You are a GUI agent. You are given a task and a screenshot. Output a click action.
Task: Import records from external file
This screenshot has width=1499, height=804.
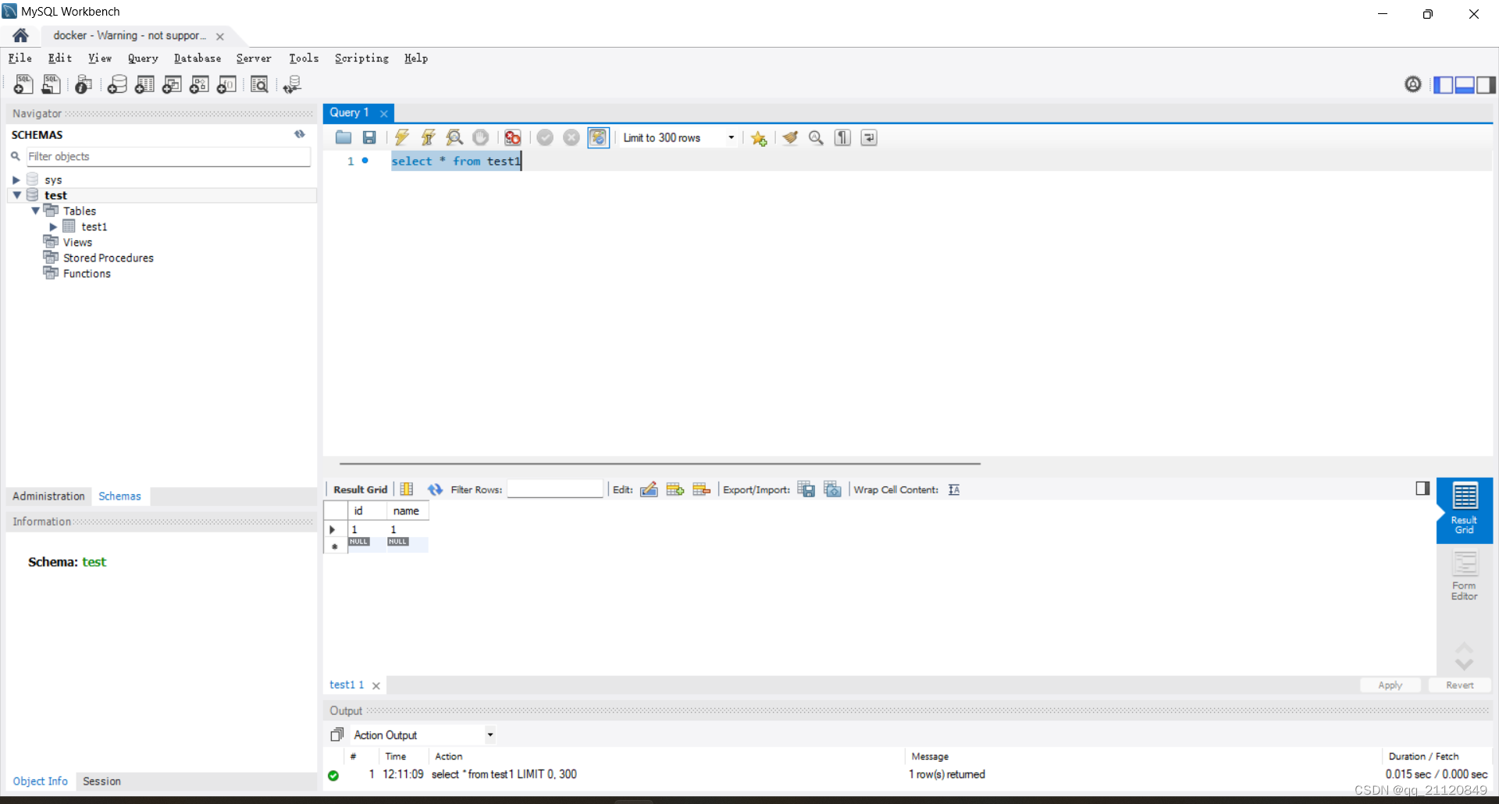(x=833, y=489)
